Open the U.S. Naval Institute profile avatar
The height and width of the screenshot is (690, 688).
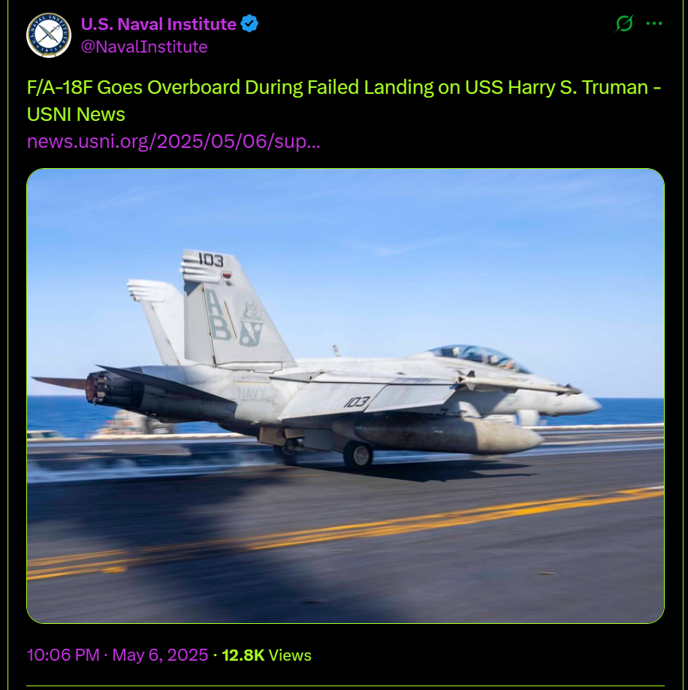[49, 35]
